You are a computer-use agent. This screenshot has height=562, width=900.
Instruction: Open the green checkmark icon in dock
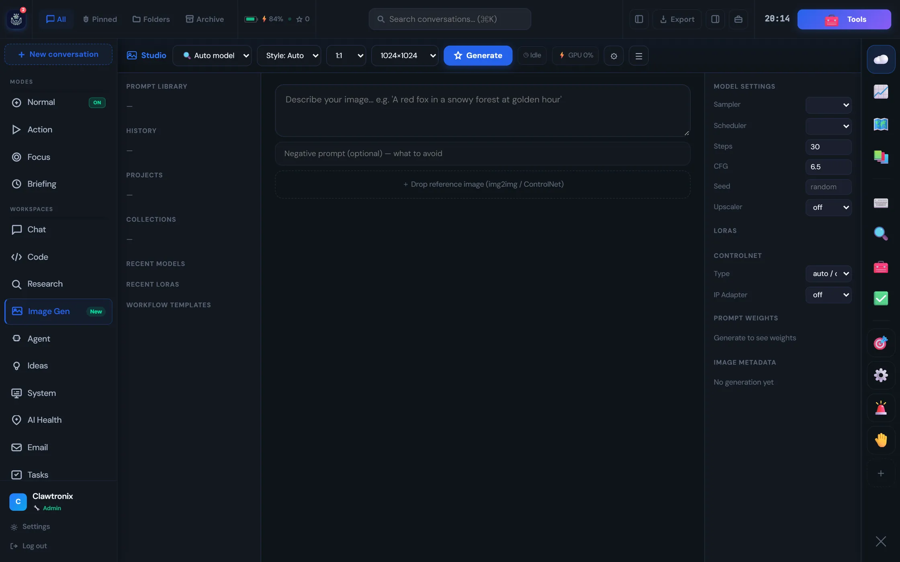(x=881, y=298)
